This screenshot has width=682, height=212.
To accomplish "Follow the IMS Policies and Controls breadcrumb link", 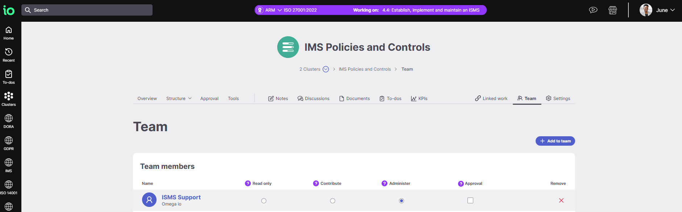I will [x=365, y=69].
